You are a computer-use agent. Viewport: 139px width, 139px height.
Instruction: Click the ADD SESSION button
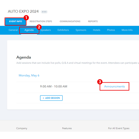[x=51, y=98]
